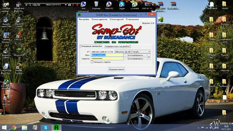Open the Tor Browser folder on the desktop
This screenshot has height=131, width=233.
(224, 83)
